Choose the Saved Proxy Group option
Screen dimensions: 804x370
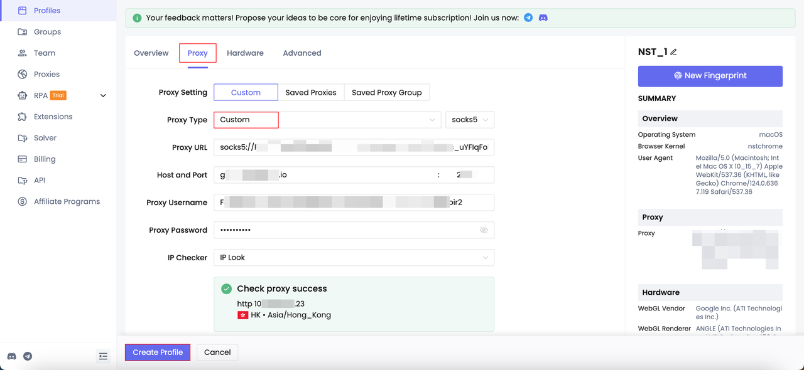pos(386,92)
